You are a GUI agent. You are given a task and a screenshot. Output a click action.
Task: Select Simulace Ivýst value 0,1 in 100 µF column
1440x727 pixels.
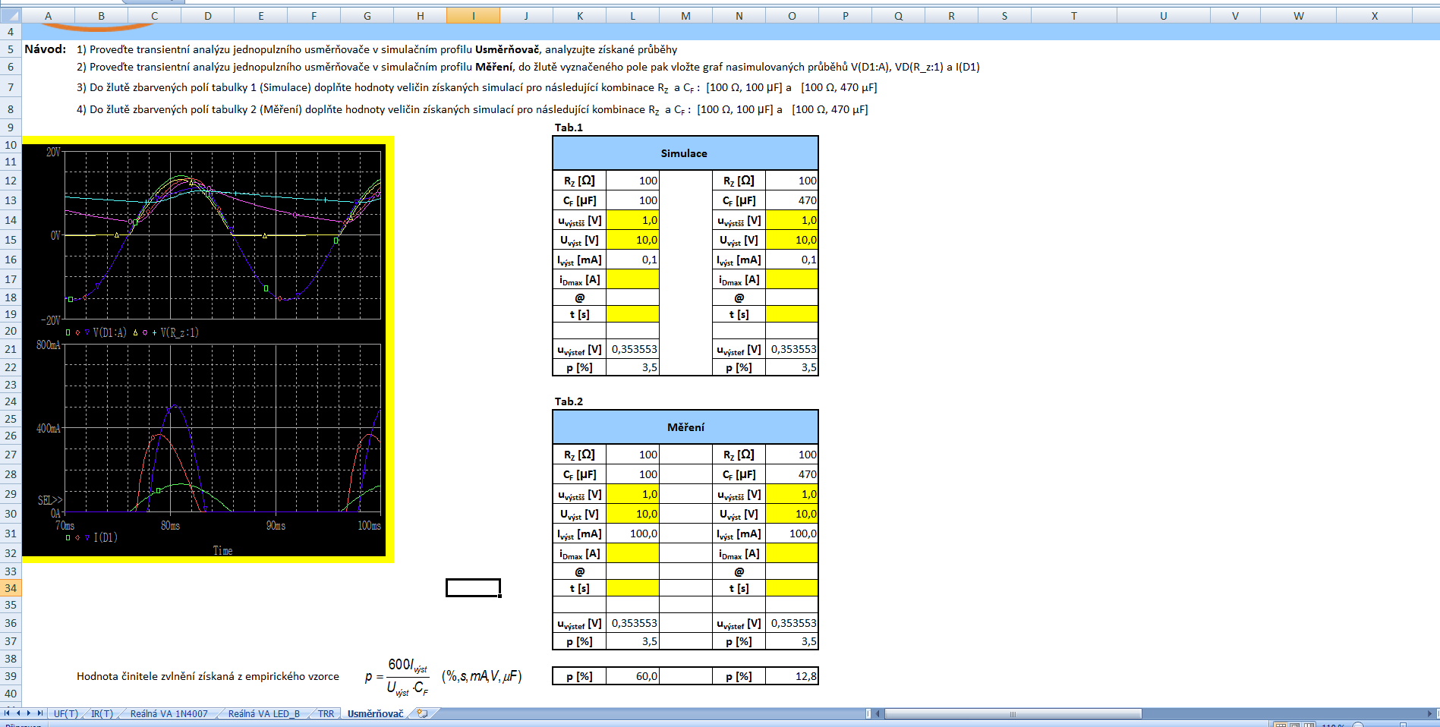632,260
